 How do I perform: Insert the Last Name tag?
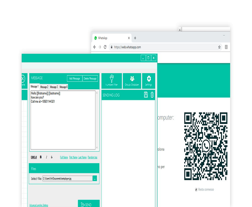82,157
